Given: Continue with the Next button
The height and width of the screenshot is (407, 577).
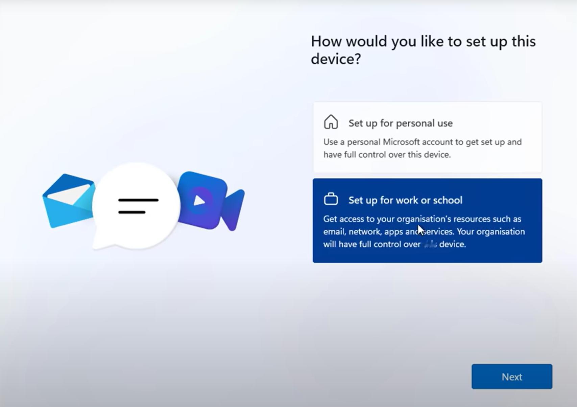Looking at the screenshot, I should click(x=512, y=377).
